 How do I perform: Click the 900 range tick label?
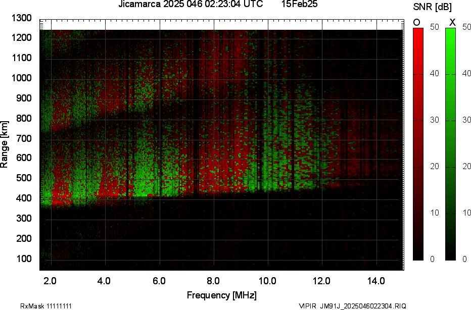(x=23, y=98)
